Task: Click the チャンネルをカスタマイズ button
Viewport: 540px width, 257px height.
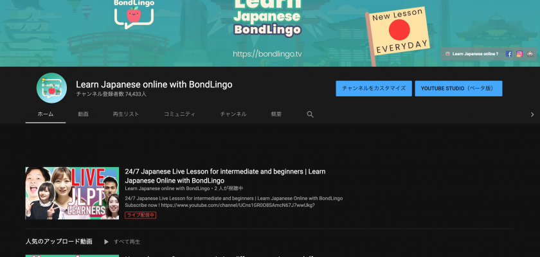Action: [373, 89]
